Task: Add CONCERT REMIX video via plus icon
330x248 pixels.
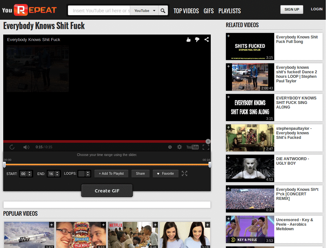Action: pos(228,188)
